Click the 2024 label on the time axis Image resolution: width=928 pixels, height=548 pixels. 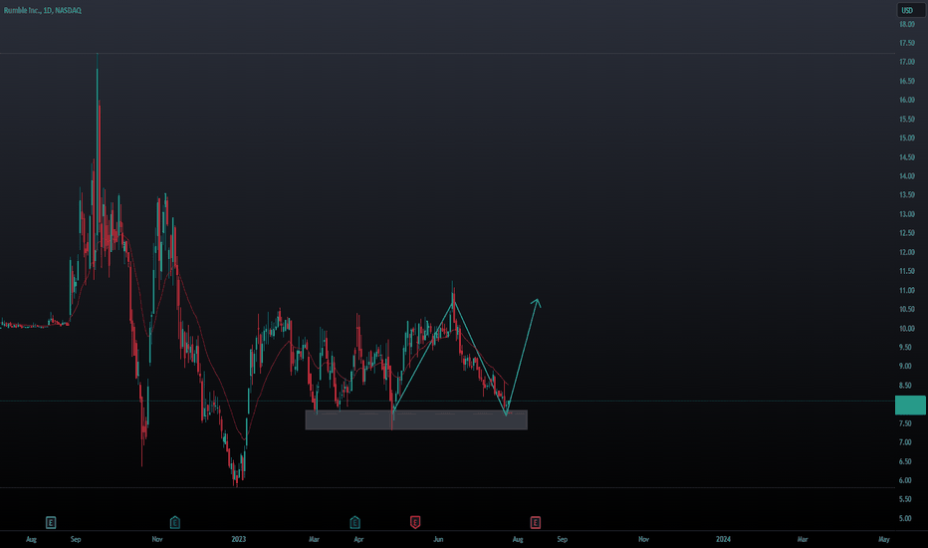click(x=723, y=539)
